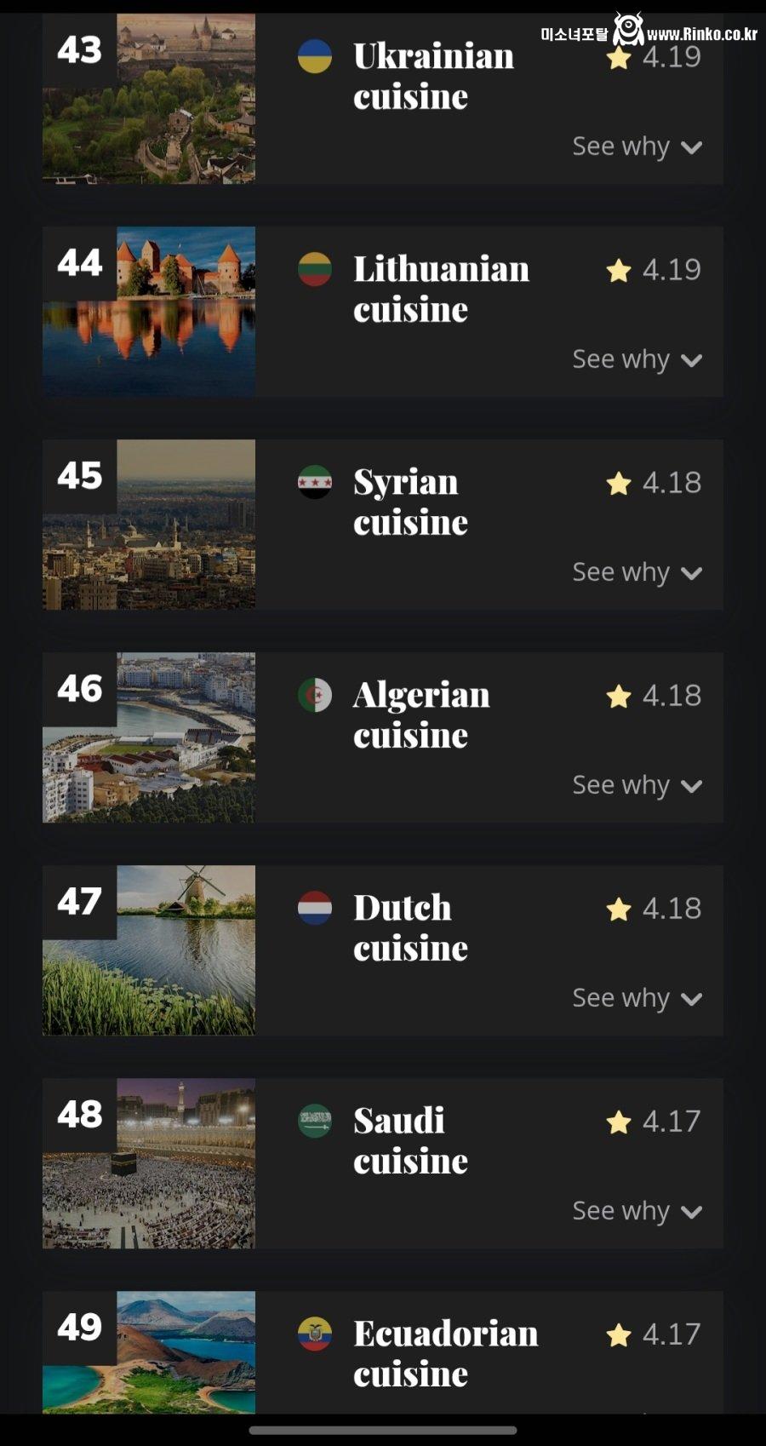Click the Ecuadorian flag icon
The width and height of the screenshot is (766, 1446).
(315, 1334)
